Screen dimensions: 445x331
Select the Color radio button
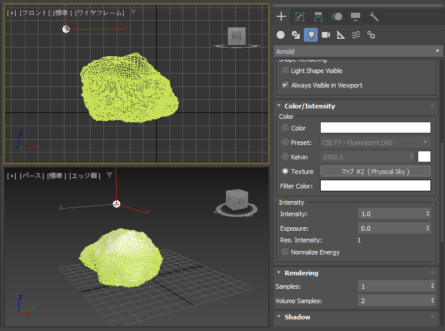click(285, 128)
